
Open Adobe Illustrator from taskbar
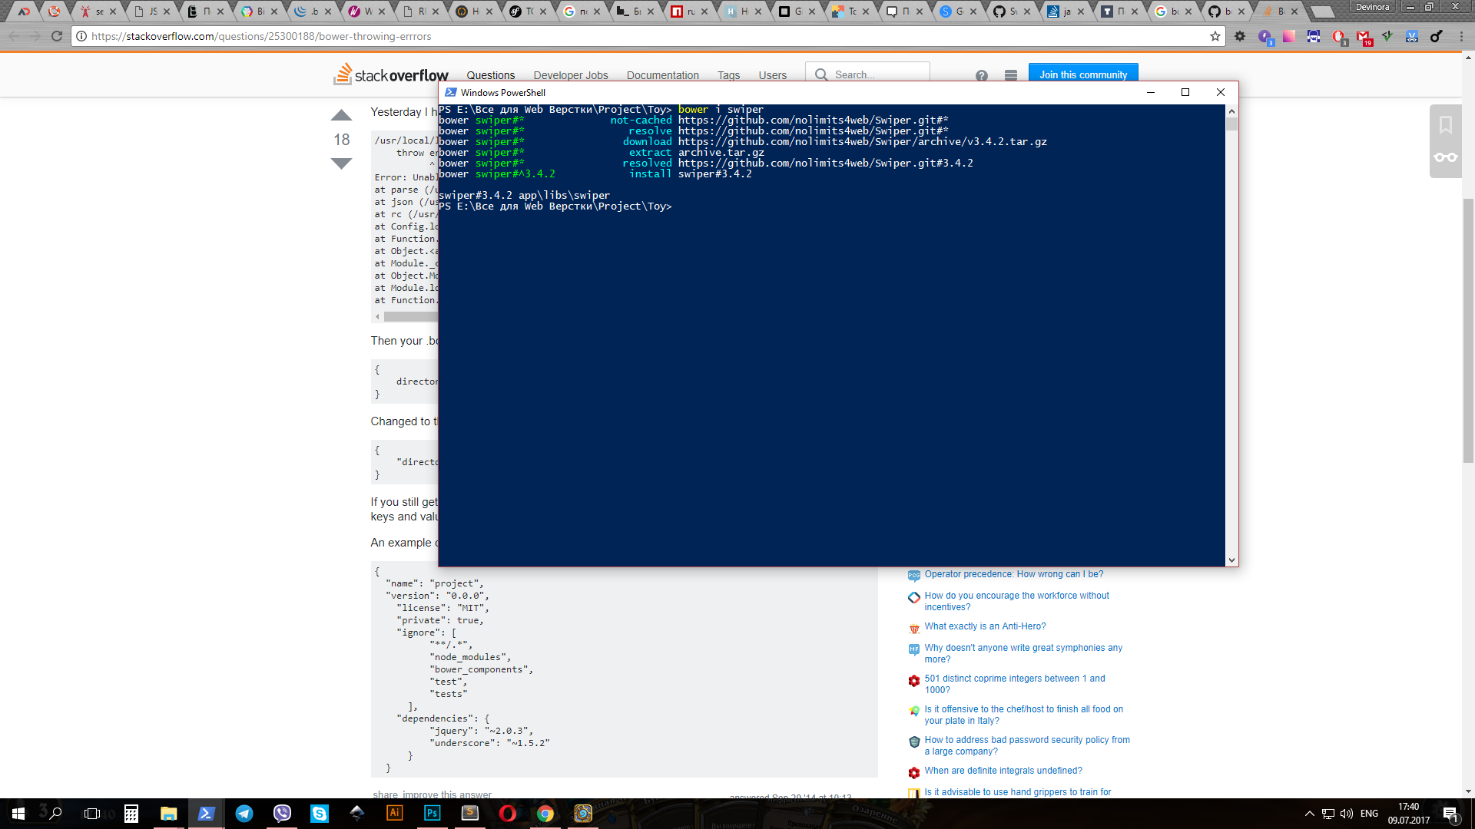tap(394, 814)
